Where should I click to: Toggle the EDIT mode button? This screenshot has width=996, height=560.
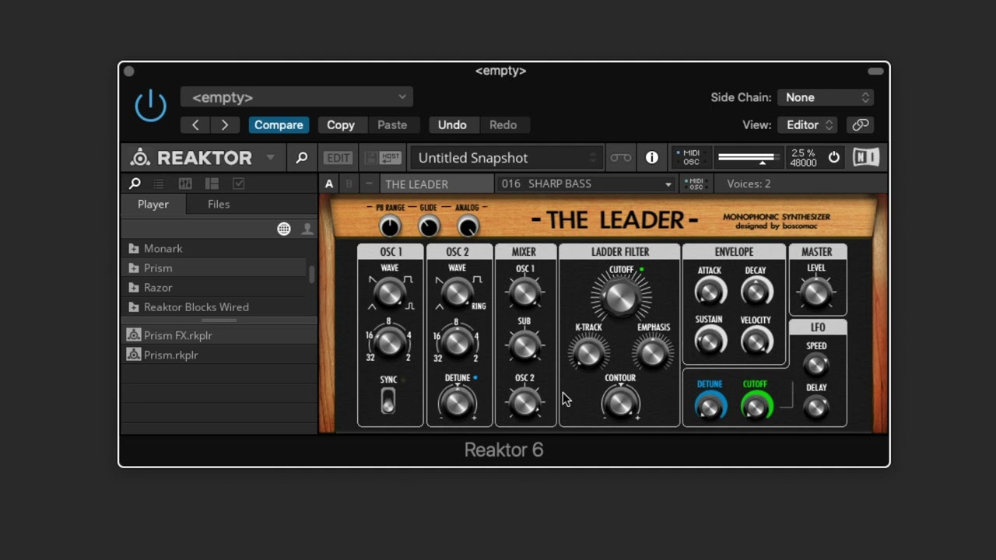pyautogui.click(x=338, y=158)
